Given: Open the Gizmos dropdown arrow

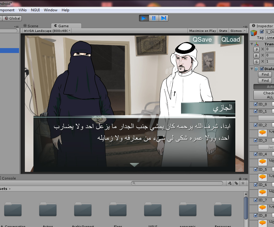Looking at the screenshot, I should [245, 31].
